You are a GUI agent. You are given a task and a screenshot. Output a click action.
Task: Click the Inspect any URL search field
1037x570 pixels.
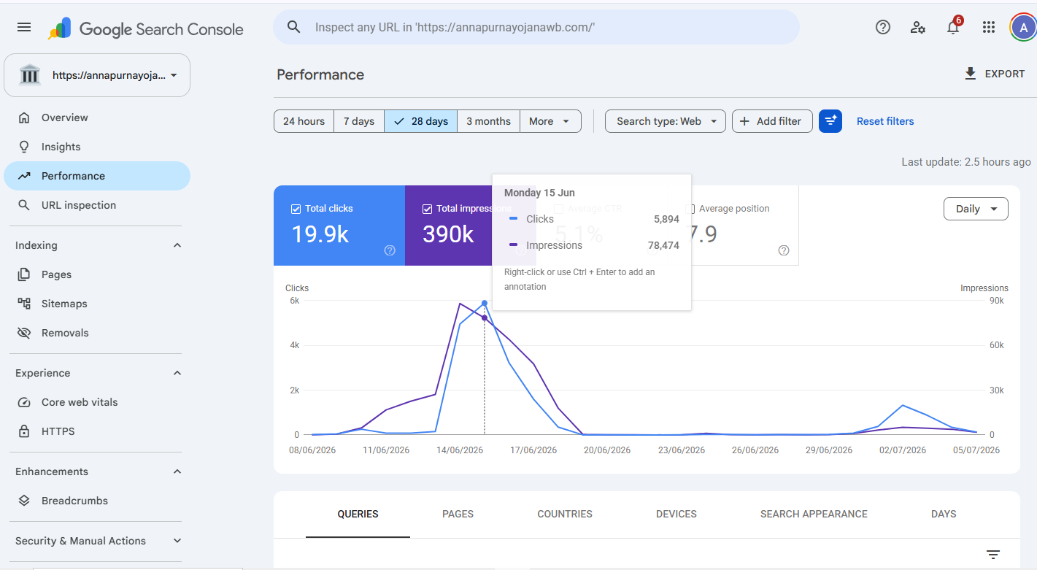click(x=536, y=27)
